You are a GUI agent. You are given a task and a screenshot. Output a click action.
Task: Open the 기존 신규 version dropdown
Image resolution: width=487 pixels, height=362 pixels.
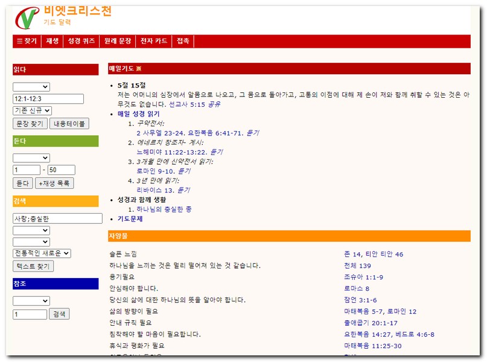tap(33, 110)
